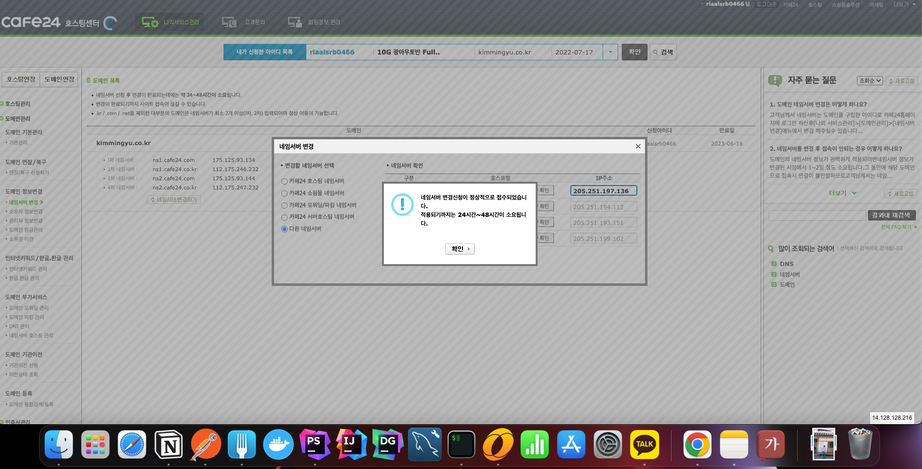Switch to 도메인연장 tab
The height and width of the screenshot is (469, 922).
[59, 80]
